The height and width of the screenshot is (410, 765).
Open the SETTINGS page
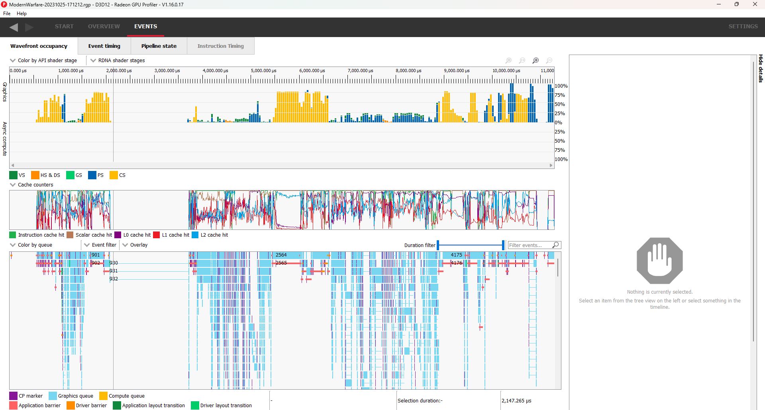(x=743, y=26)
